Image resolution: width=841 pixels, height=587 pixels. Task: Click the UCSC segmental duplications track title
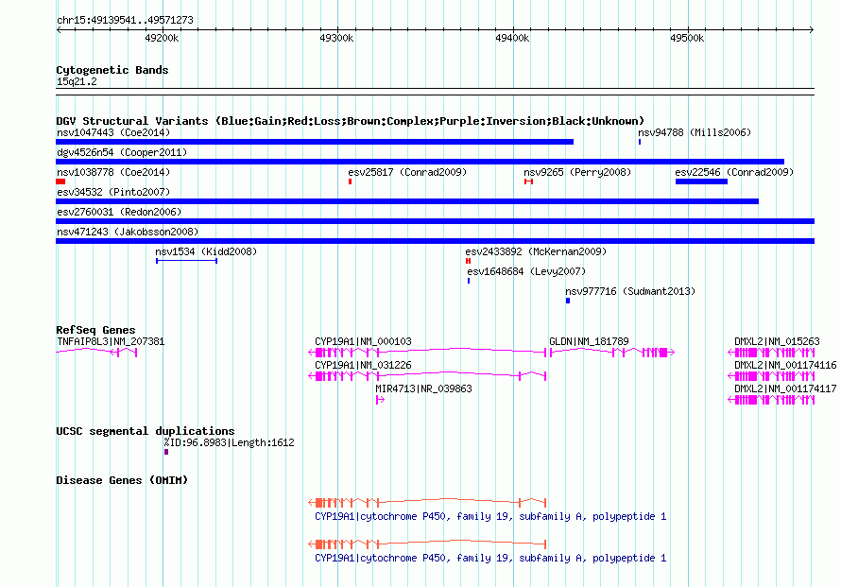pos(146,431)
